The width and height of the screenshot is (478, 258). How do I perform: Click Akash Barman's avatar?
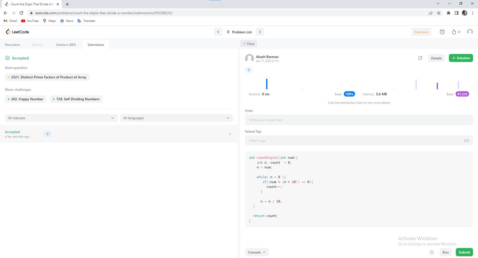click(x=249, y=59)
